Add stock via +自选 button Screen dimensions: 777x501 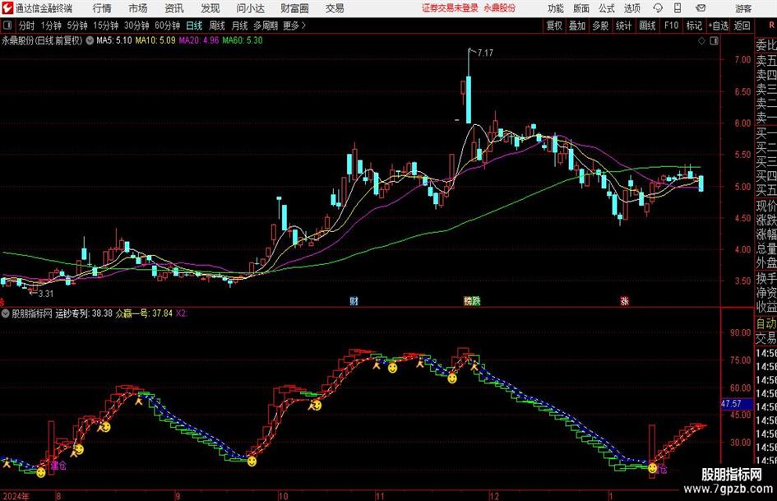pos(719,26)
